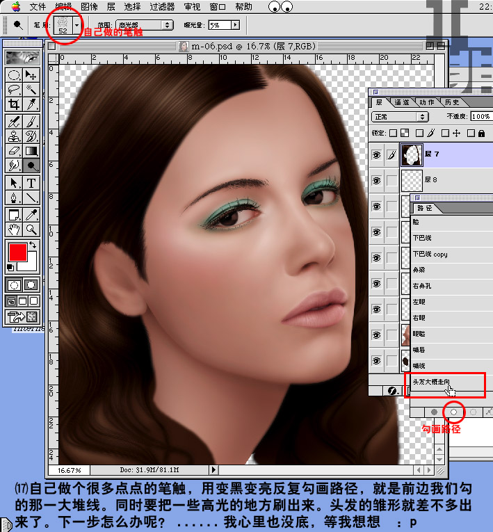Expand the layer blend mode 正常 dropdown

pyautogui.click(x=400, y=117)
